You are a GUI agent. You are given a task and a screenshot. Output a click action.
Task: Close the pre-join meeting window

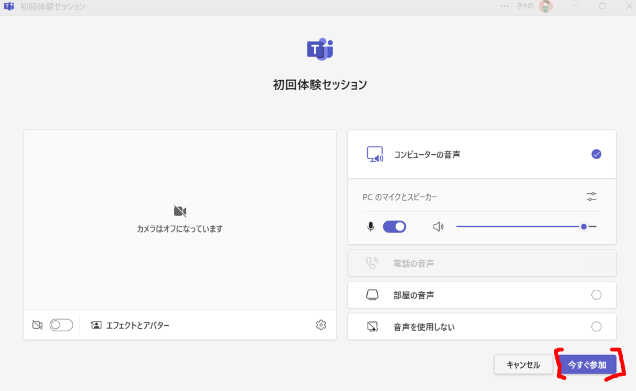[x=629, y=6]
